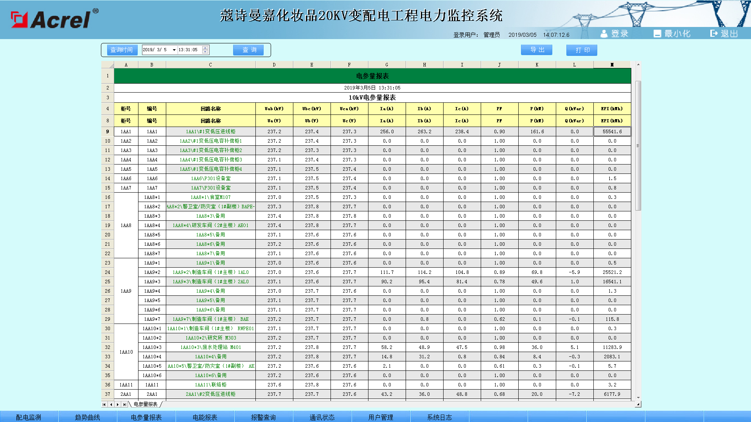The height and width of the screenshot is (422, 751).
Task: Click select-all corner of spreadsheet
Action: click(108, 65)
